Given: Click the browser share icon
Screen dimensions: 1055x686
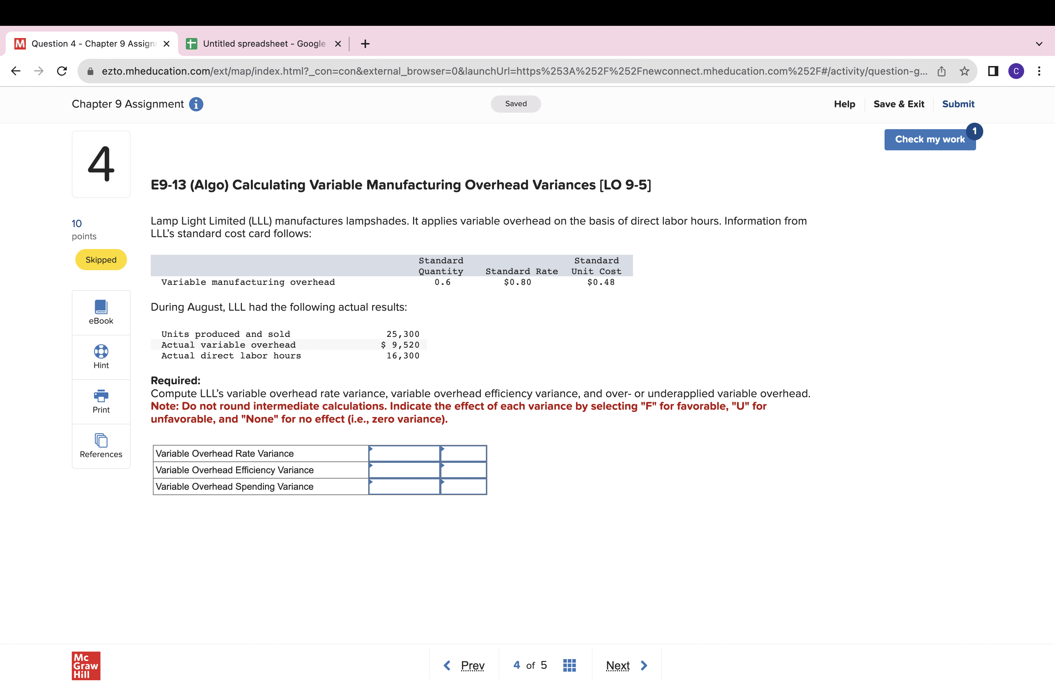Looking at the screenshot, I should click(942, 71).
